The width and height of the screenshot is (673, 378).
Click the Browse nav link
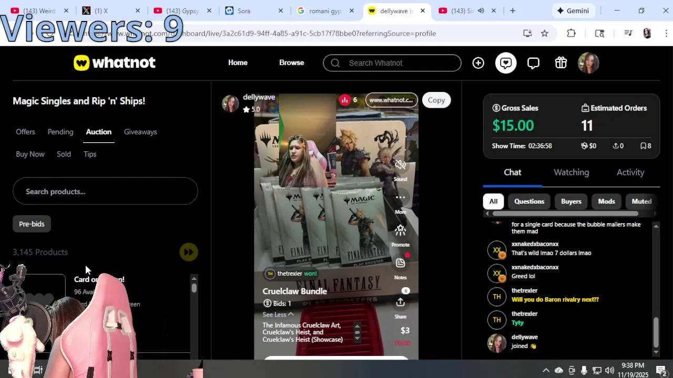pos(291,62)
